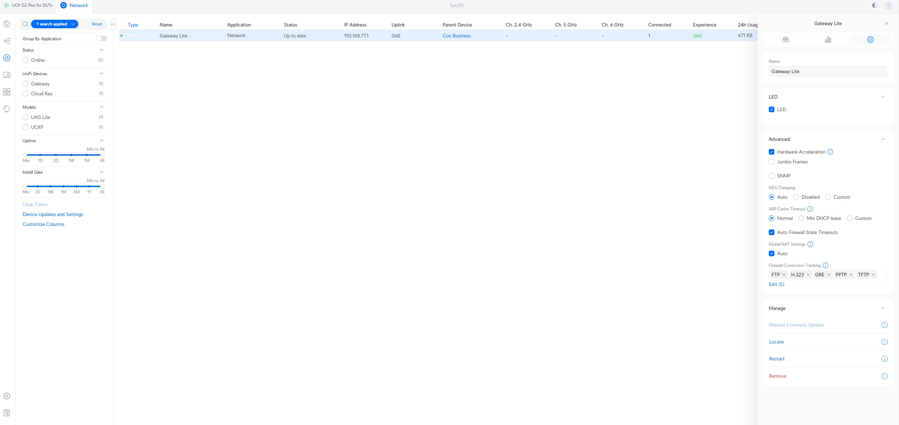Open the Topology icon in left sidebar
This screenshot has width=899, height=425.
(x=7, y=41)
